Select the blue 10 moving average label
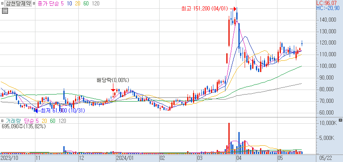 pos(70,4)
